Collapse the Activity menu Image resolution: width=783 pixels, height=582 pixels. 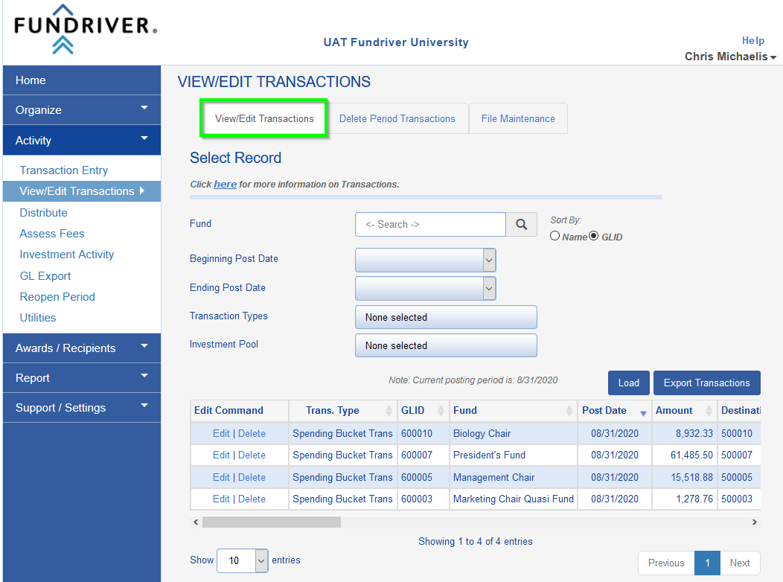point(82,140)
